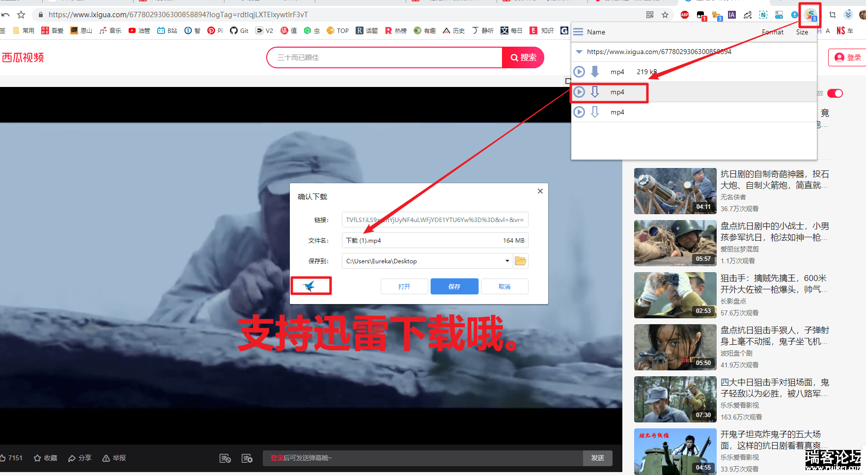Open the save path dropdown arrow
The width and height of the screenshot is (866, 475).
(507, 261)
